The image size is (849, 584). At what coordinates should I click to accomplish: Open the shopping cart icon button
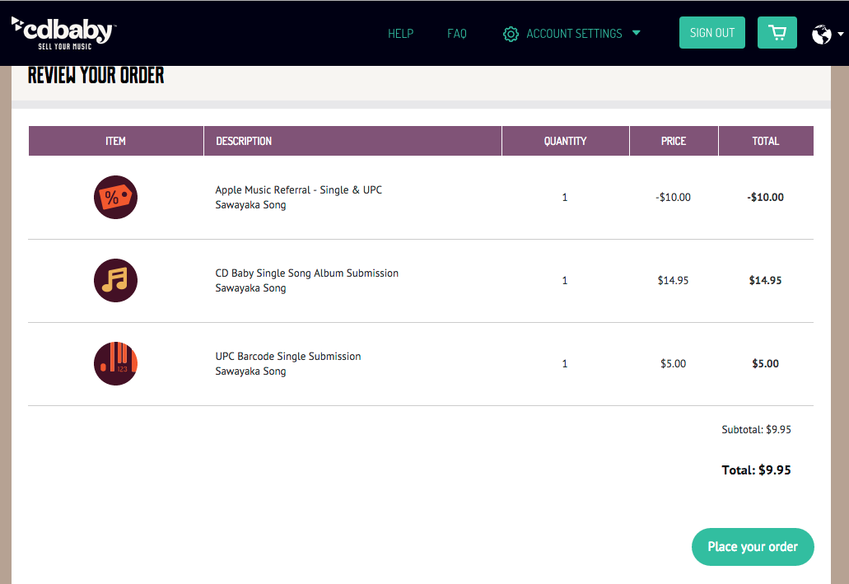pyautogui.click(x=777, y=32)
